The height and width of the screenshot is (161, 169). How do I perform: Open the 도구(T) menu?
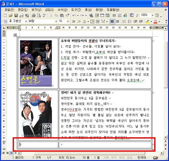tap(76, 10)
